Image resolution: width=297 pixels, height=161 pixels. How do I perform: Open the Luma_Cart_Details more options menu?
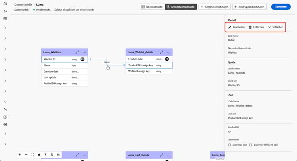point(169,155)
